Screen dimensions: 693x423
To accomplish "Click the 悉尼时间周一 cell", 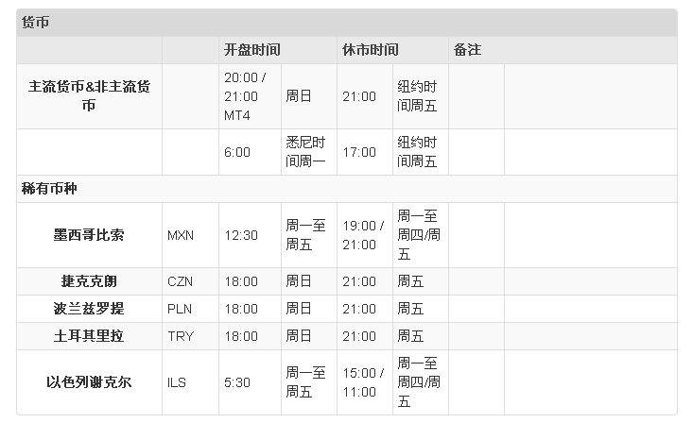I will (x=305, y=152).
